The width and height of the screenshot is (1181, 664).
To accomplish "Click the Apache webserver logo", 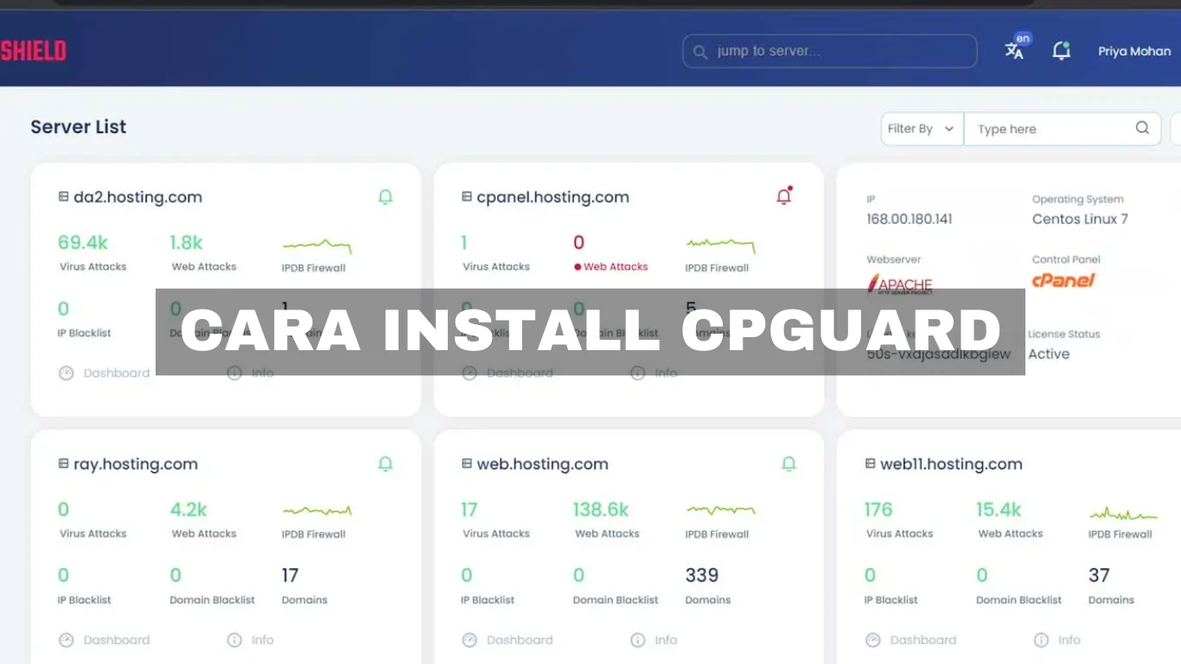I will tap(899, 283).
